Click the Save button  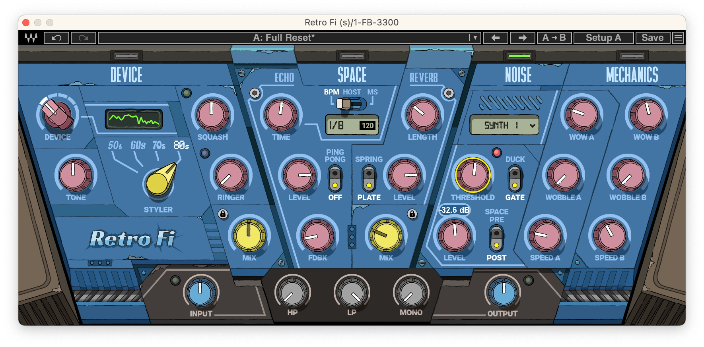(x=653, y=38)
